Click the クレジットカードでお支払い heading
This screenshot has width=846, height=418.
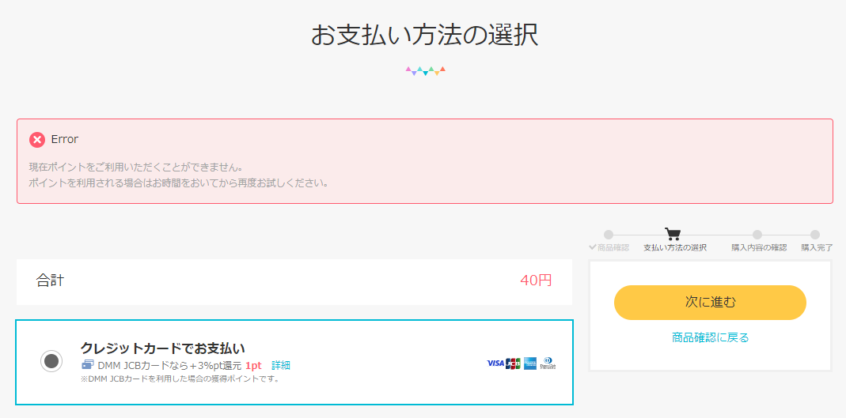point(162,348)
